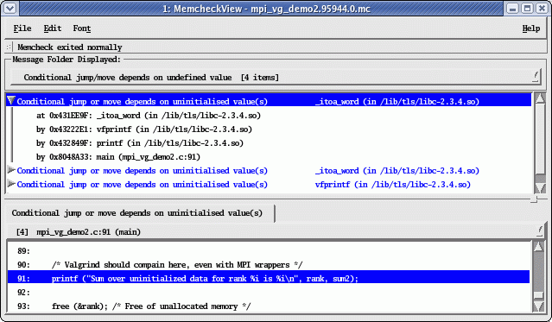Viewport: 552px width, 322px height.
Task: Open the File menu
Action: 22,28
